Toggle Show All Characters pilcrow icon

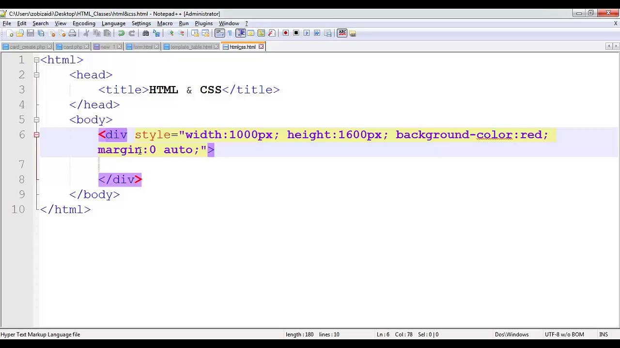(230, 33)
